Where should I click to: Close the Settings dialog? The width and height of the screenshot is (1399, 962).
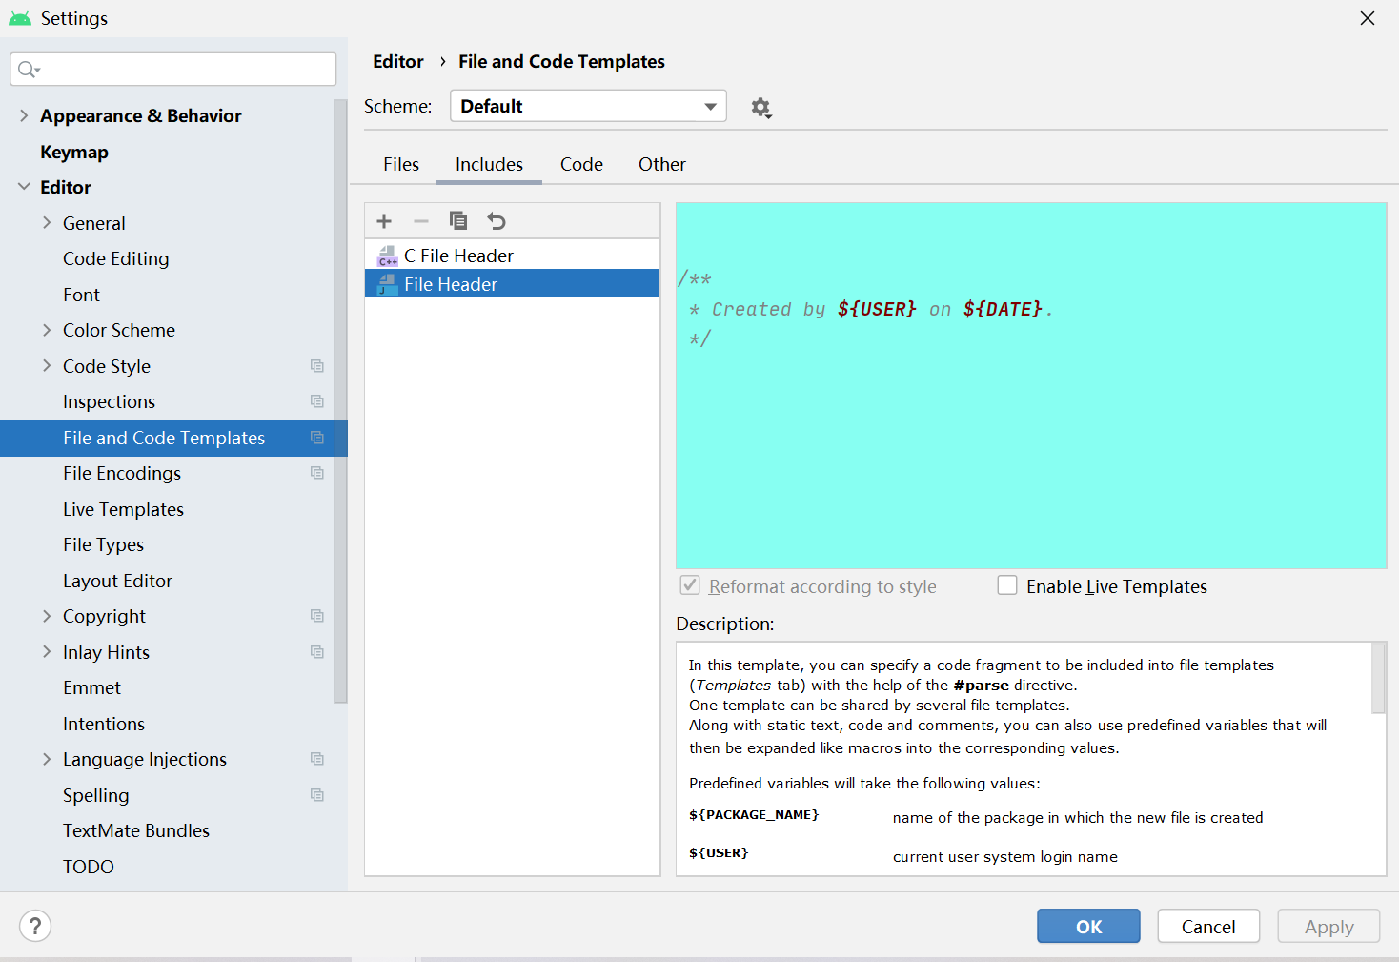[x=1368, y=18]
